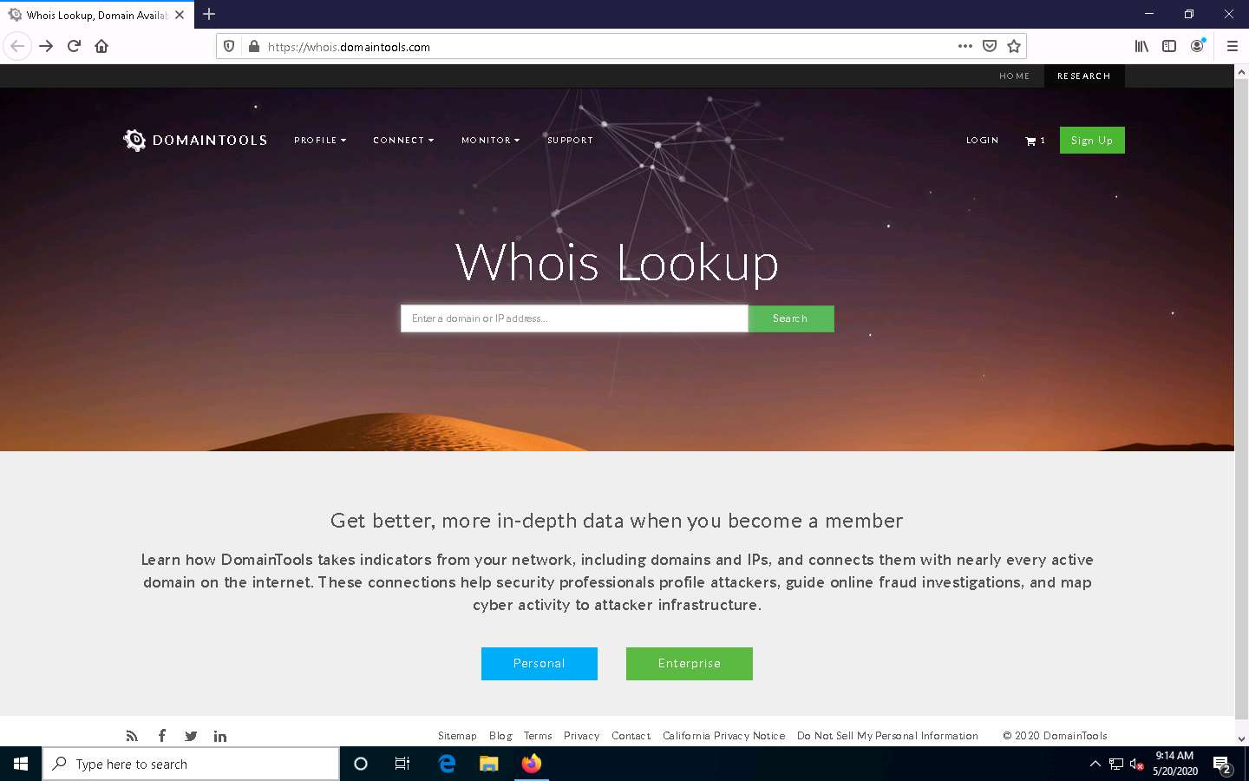Choose the Enterprise membership button
1249x781 pixels.
(x=690, y=664)
